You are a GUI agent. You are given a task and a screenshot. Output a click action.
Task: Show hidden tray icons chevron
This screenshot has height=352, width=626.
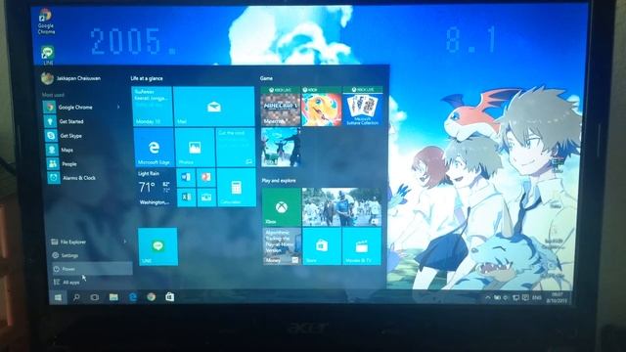click(x=487, y=297)
